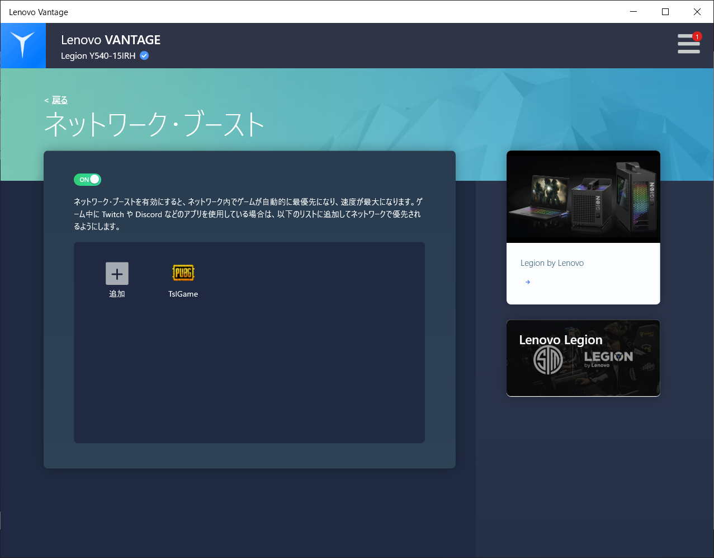This screenshot has height=558, width=714.
Task: Close the Lenovo Vantage window
Action: pyautogui.click(x=697, y=12)
